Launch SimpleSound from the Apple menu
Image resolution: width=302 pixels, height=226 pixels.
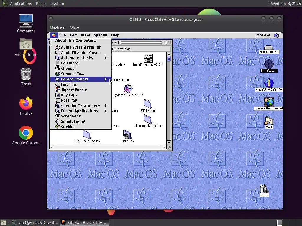pos(81,121)
